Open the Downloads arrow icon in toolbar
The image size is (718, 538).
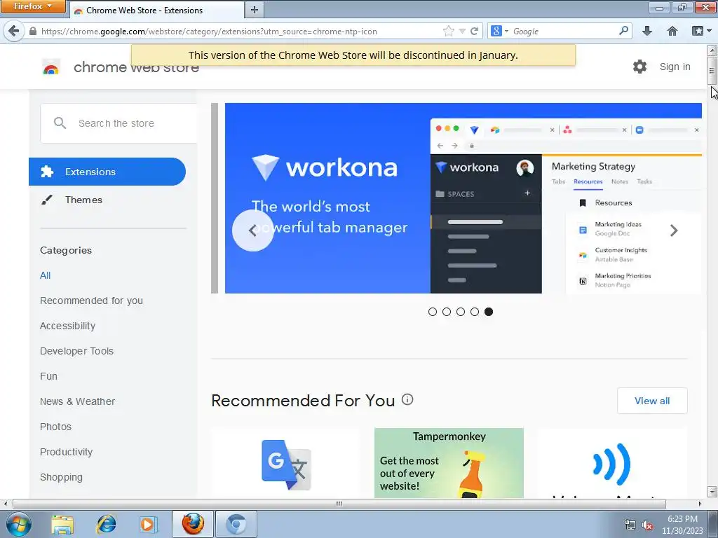pyautogui.click(x=647, y=31)
